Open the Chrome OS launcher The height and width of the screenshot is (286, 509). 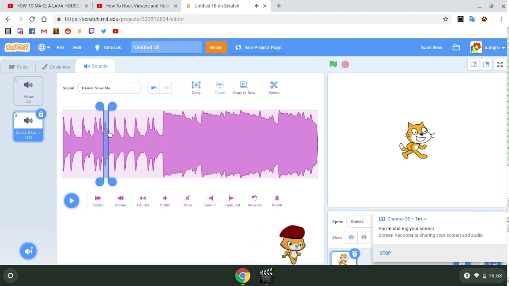click(x=10, y=275)
